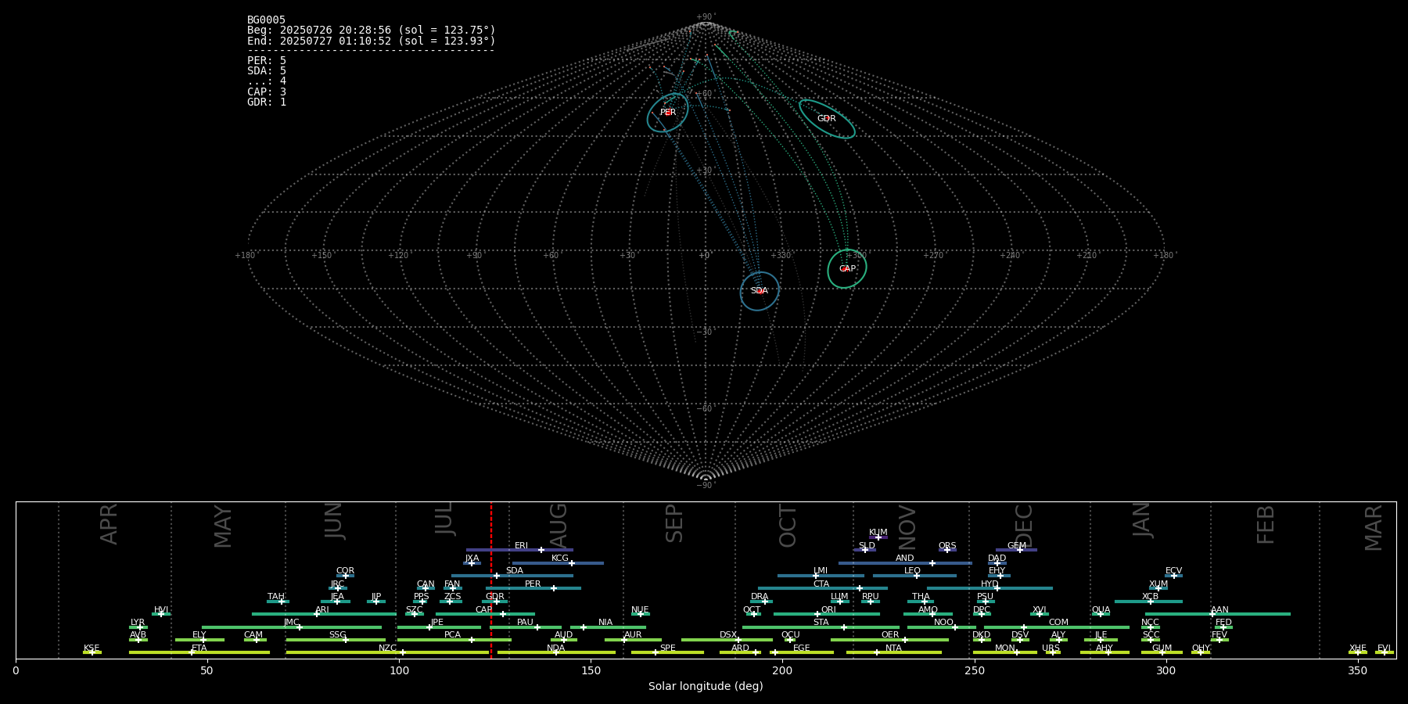1408x704 pixels.
Task: Click the End: 20250727 01:10:52 line
Action: (x=372, y=41)
